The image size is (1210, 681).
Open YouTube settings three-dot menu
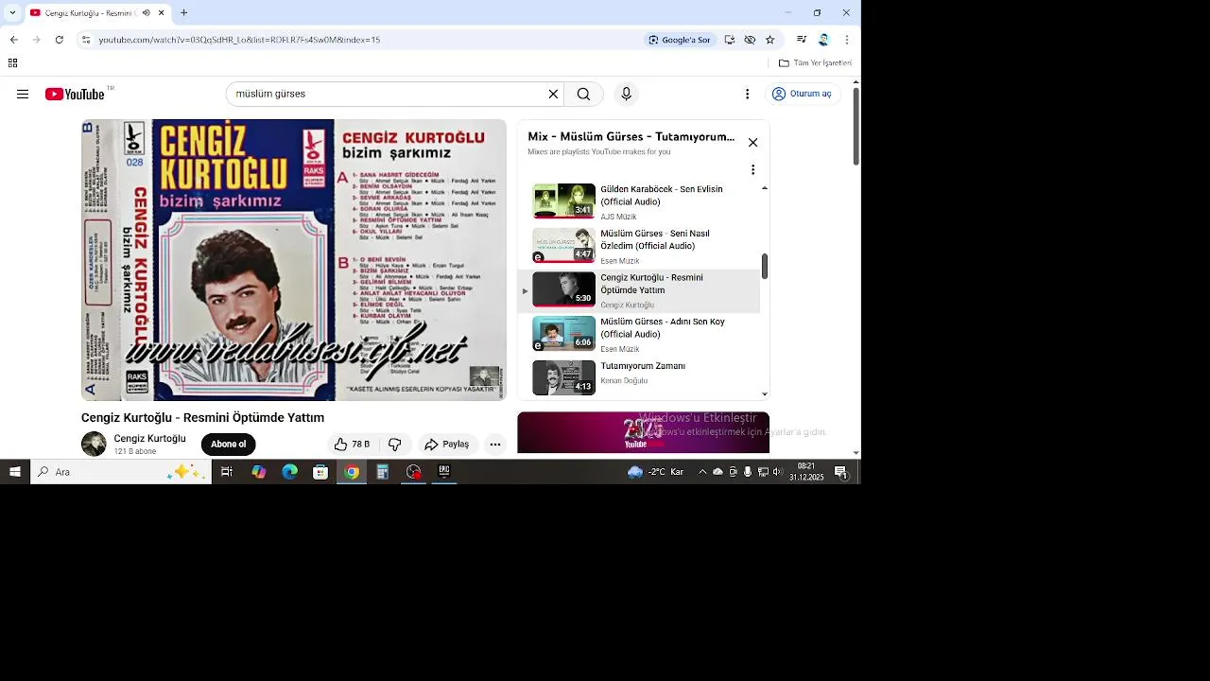[747, 94]
